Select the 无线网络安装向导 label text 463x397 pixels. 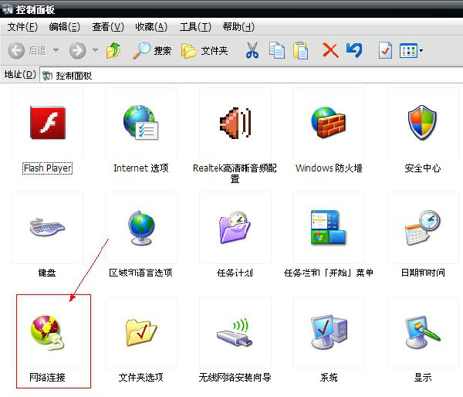click(x=235, y=378)
